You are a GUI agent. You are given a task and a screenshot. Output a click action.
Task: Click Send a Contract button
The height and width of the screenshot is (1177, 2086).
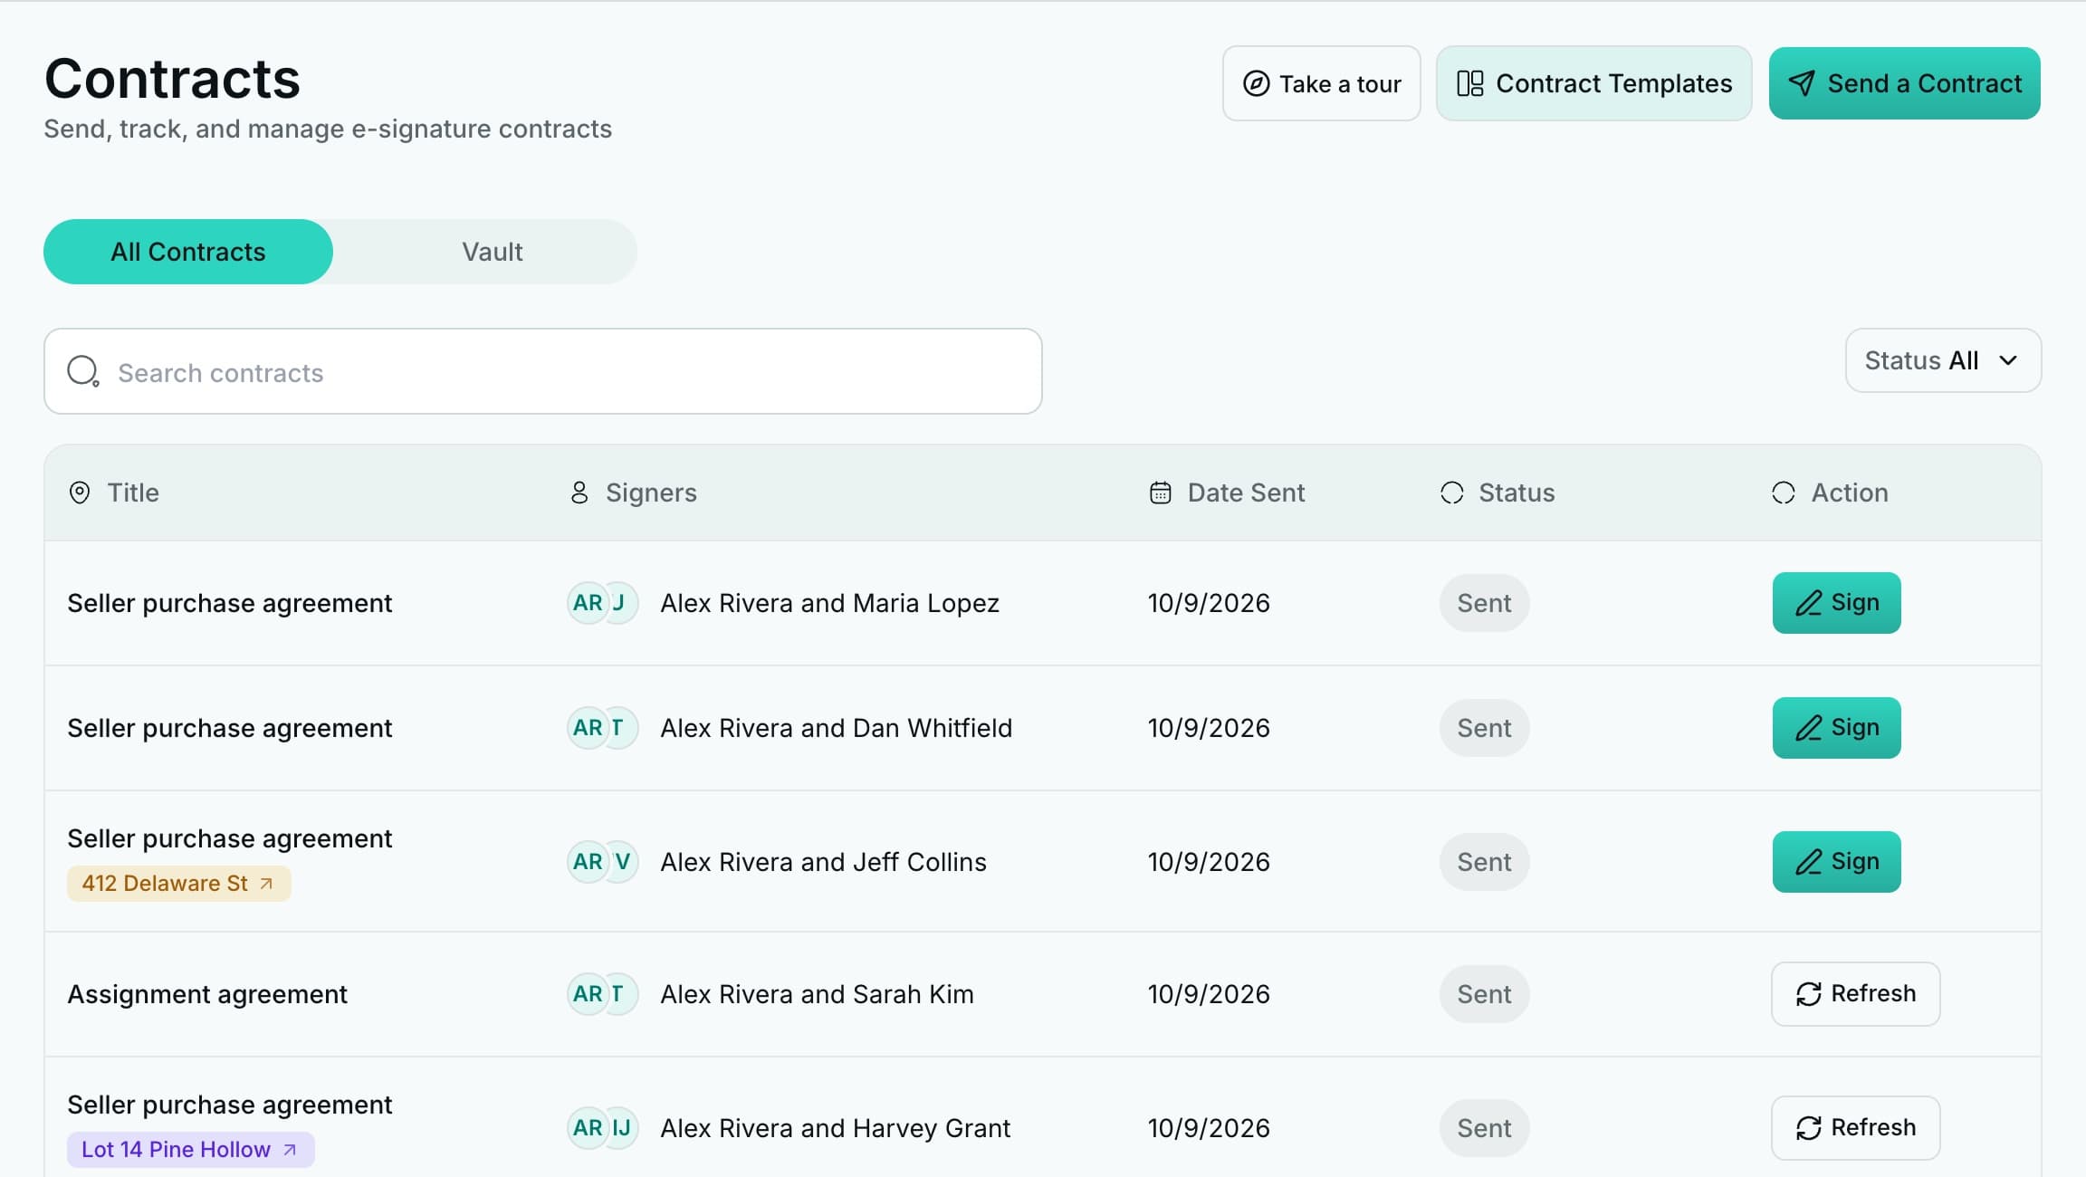pyautogui.click(x=1904, y=83)
